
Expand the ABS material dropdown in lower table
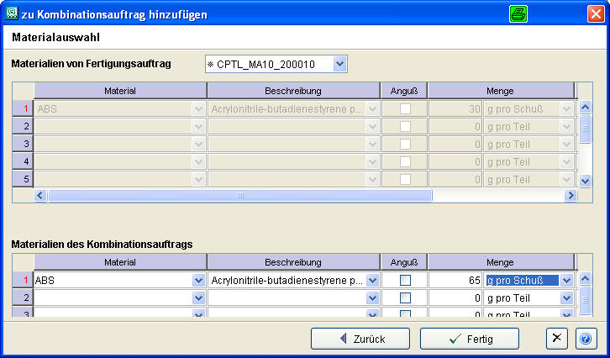pyautogui.click(x=198, y=281)
